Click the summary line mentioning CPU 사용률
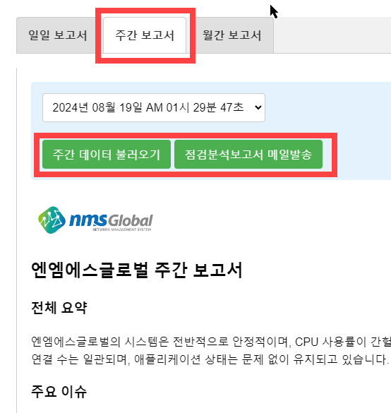 click(211, 342)
